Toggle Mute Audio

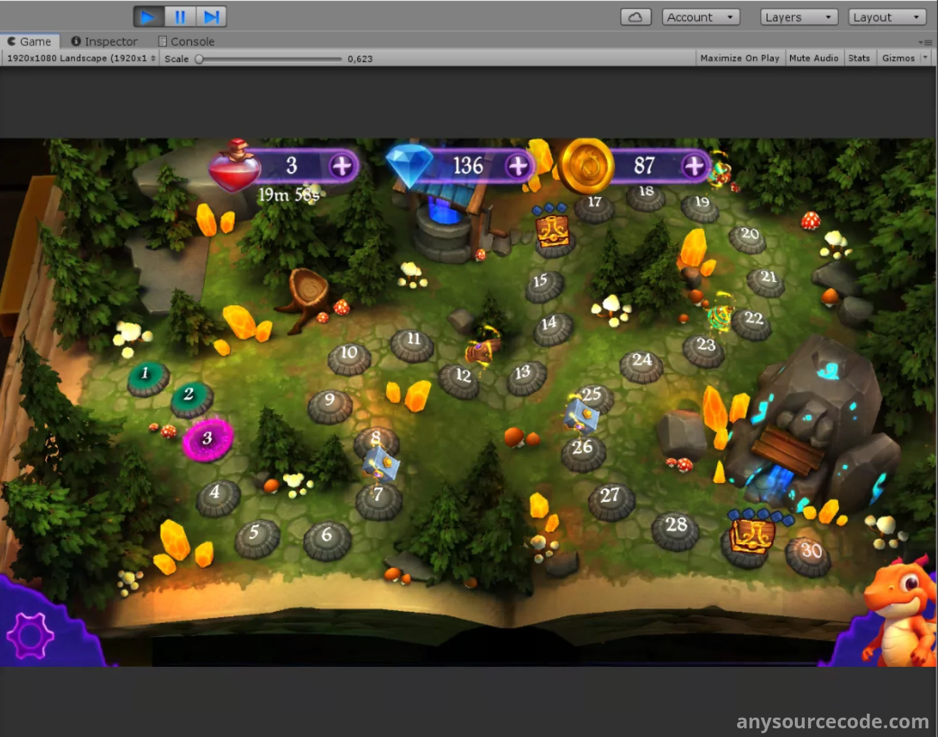point(813,58)
